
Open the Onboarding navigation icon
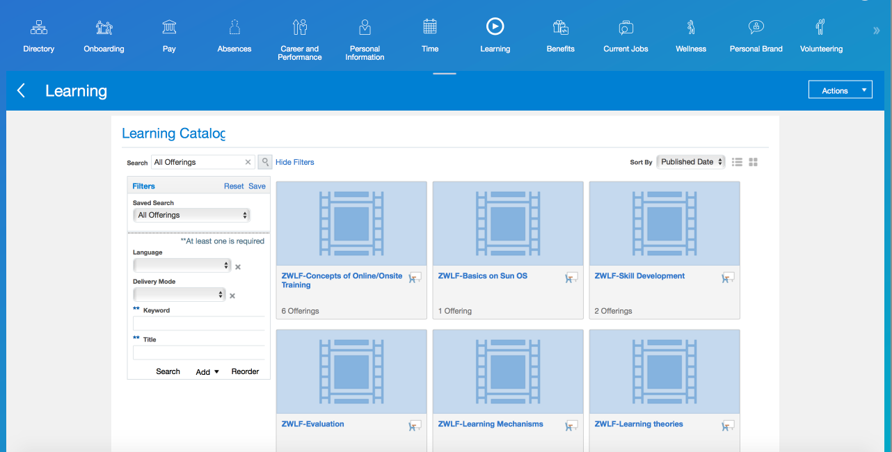coord(104,28)
